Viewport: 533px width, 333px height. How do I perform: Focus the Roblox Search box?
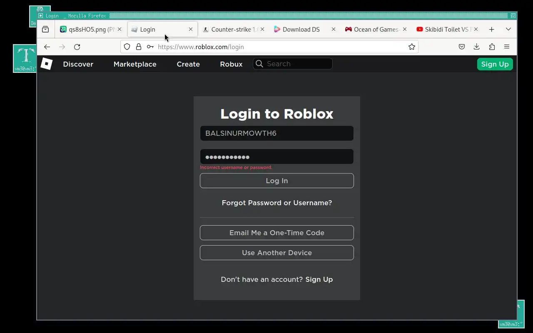[293, 64]
